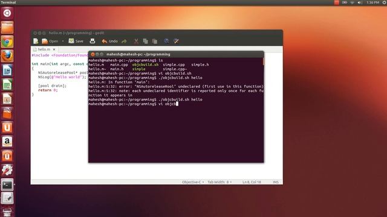This screenshot has width=387, height=217.
Task: Click the Terminal label in top panel
Action: [8, 2]
